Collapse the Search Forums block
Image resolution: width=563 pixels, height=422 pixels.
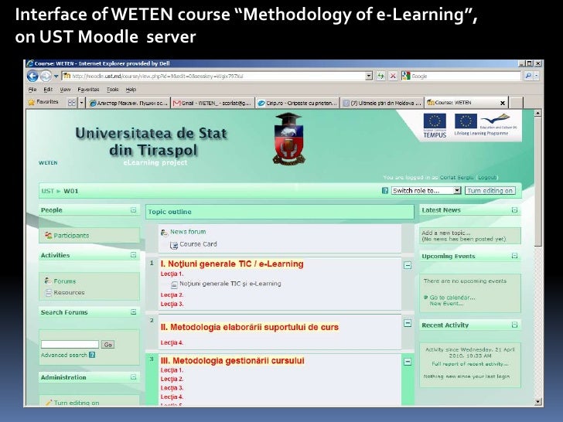(133, 312)
